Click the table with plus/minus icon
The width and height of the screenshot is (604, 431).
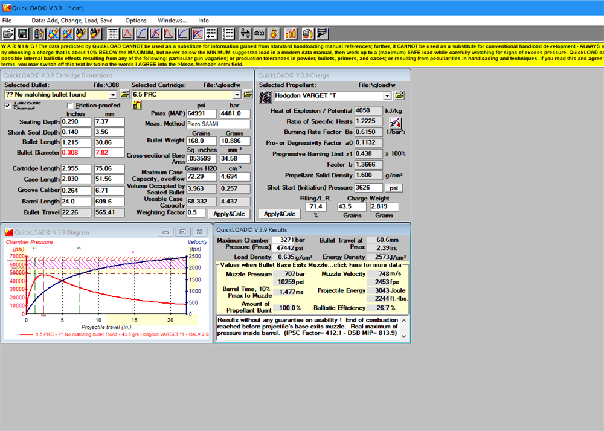[211, 34]
